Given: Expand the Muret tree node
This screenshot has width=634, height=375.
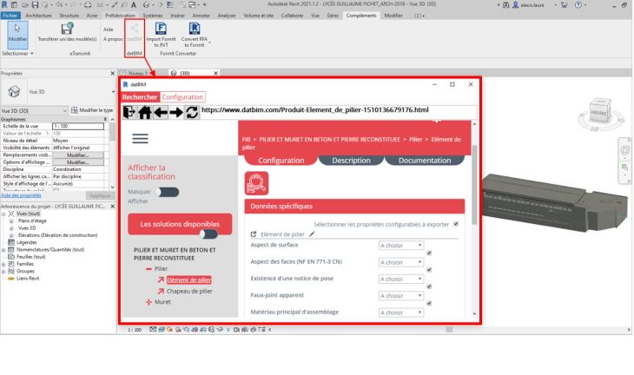Looking at the screenshot, I should (x=149, y=302).
